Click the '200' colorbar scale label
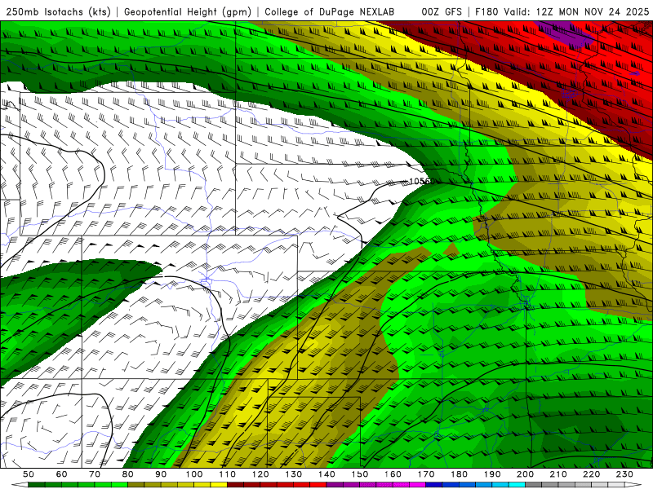Image resolution: width=653 pixels, height=489 pixels. tap(525, 474)
